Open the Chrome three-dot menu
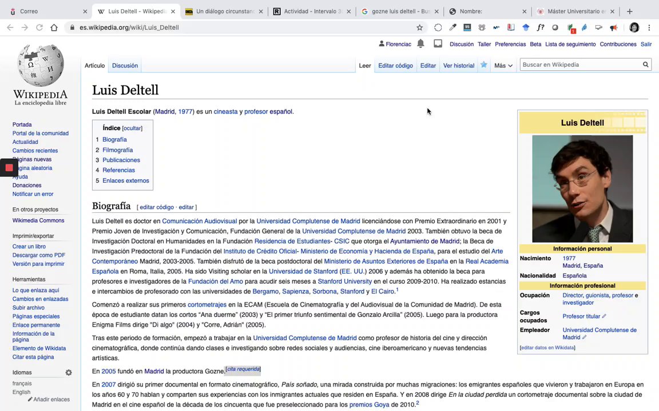Viewport: 659px width, 411px height. [649, 27]
